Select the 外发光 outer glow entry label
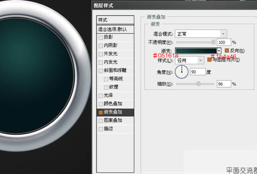The width and height of the screenshot is (257, 174). click(x=111, y=54)
